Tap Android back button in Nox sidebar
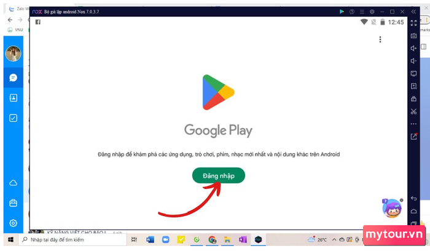The height and width of the screenshot is (251, 430). click(413, 198)
